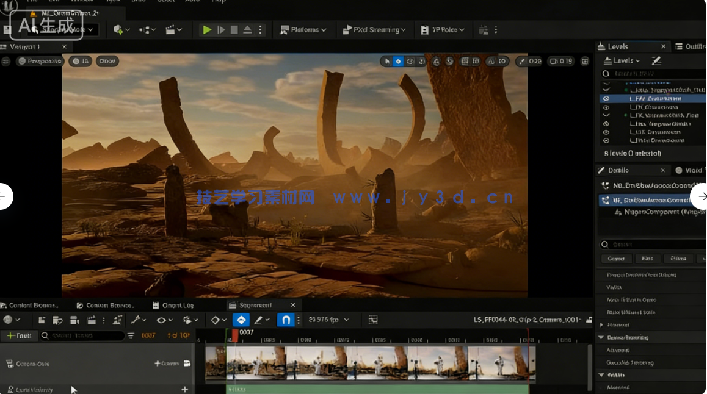707x394 pixels.
Task: Click the filter icon beside track search
Action: point(131,335)
